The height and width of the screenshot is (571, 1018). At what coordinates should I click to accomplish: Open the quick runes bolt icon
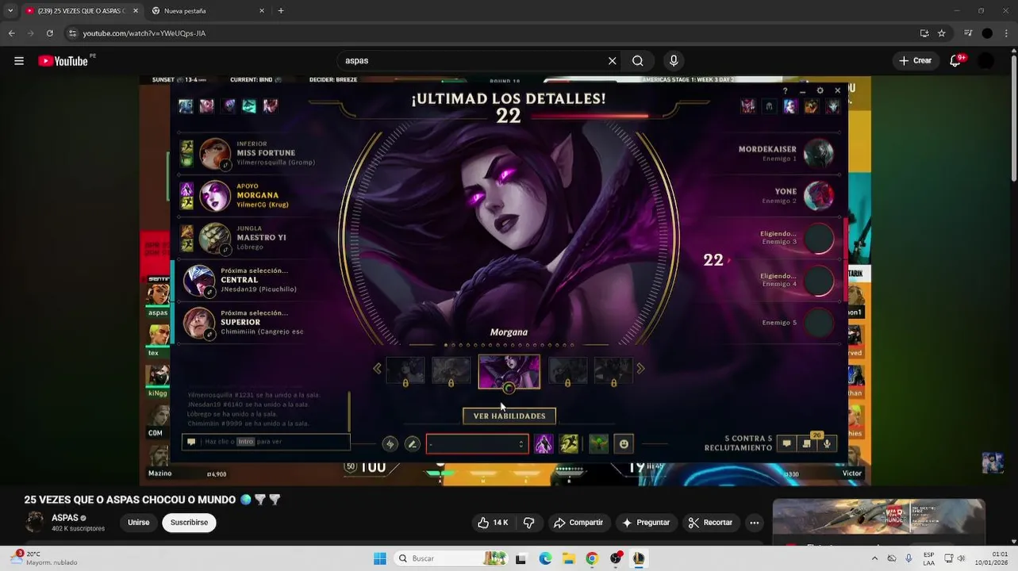coord(390,444)
